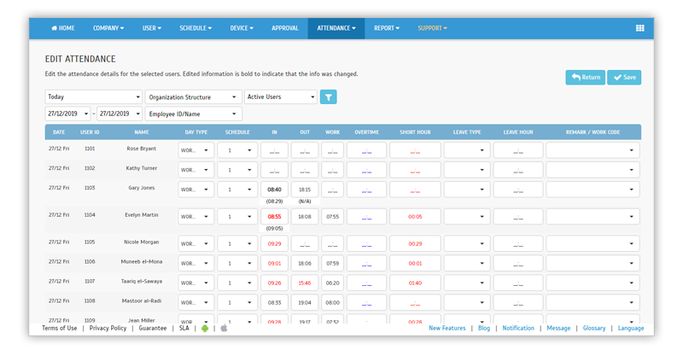Go to the APPROVAL page
The width and height of the screenshot is (683, 356).
(285, 28)
